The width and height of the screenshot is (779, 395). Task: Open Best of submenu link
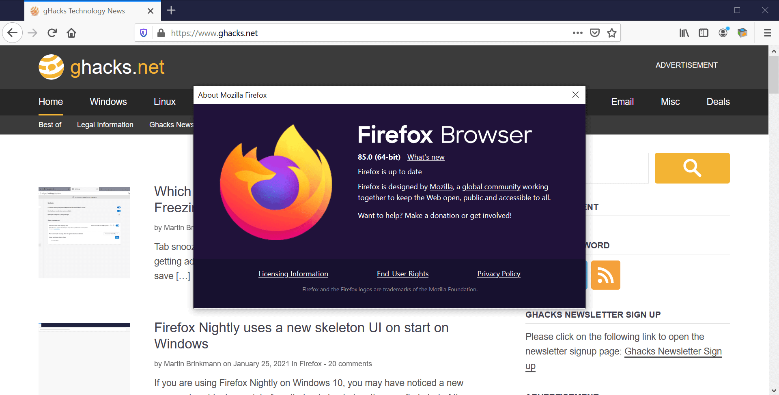click(50, 125)
